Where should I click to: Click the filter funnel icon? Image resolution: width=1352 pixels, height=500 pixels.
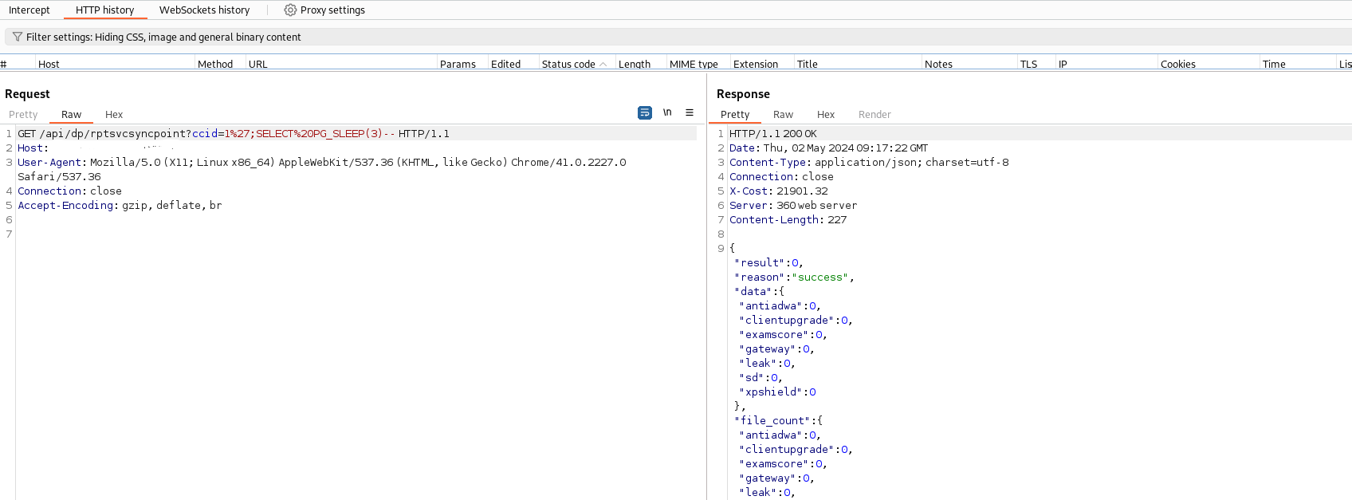(x=18, y=37)
